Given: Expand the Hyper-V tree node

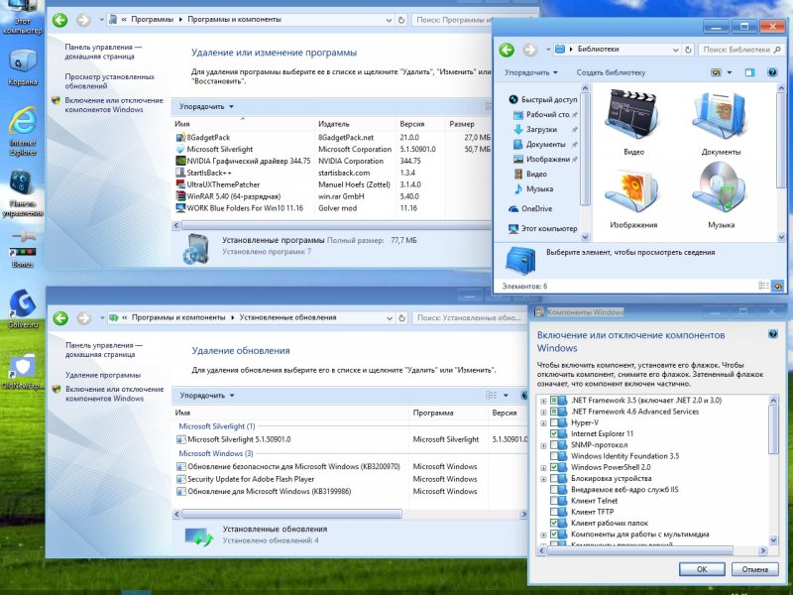Looking at the screenshot, I should 543,423.
